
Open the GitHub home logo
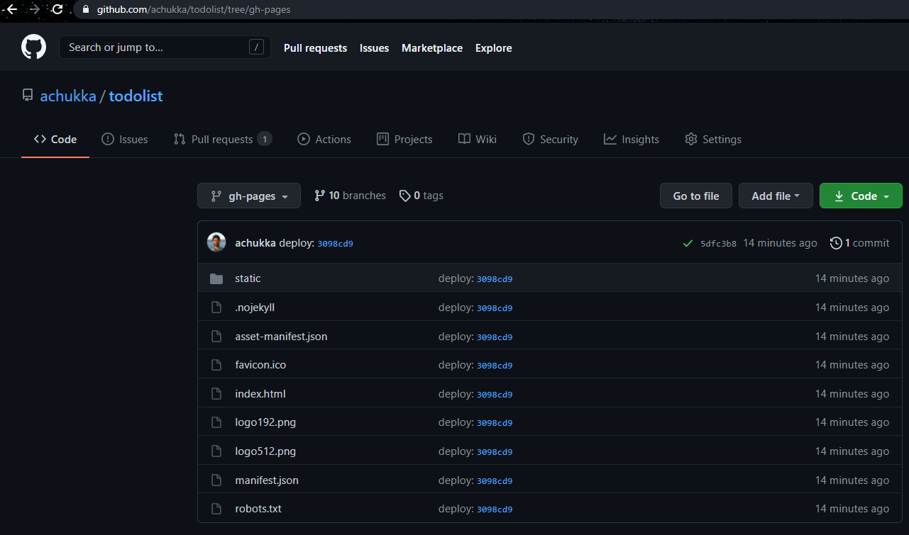point(33,47)
